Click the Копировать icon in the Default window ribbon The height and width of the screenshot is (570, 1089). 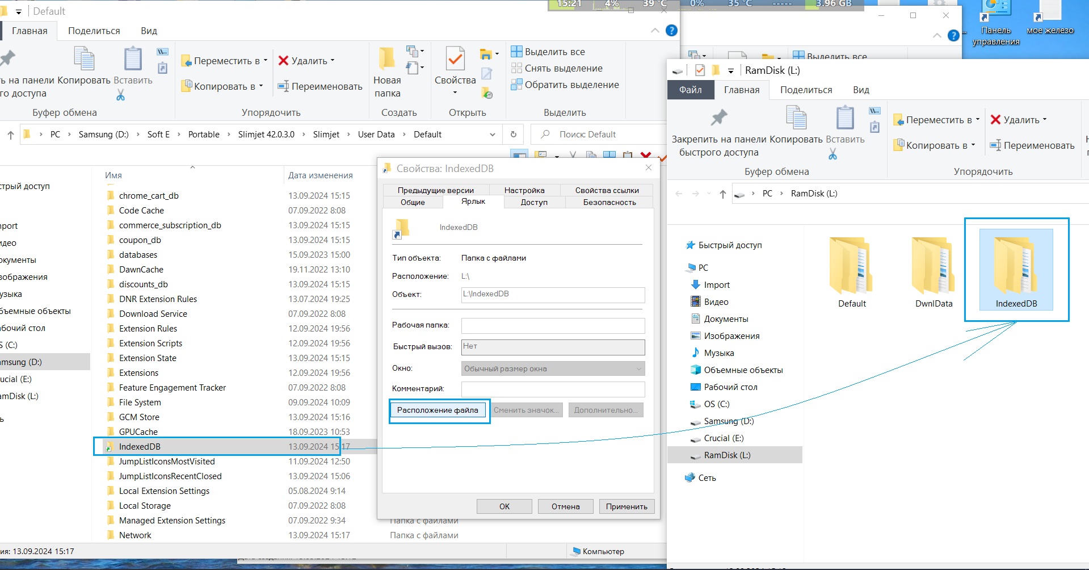click(84, 58)
